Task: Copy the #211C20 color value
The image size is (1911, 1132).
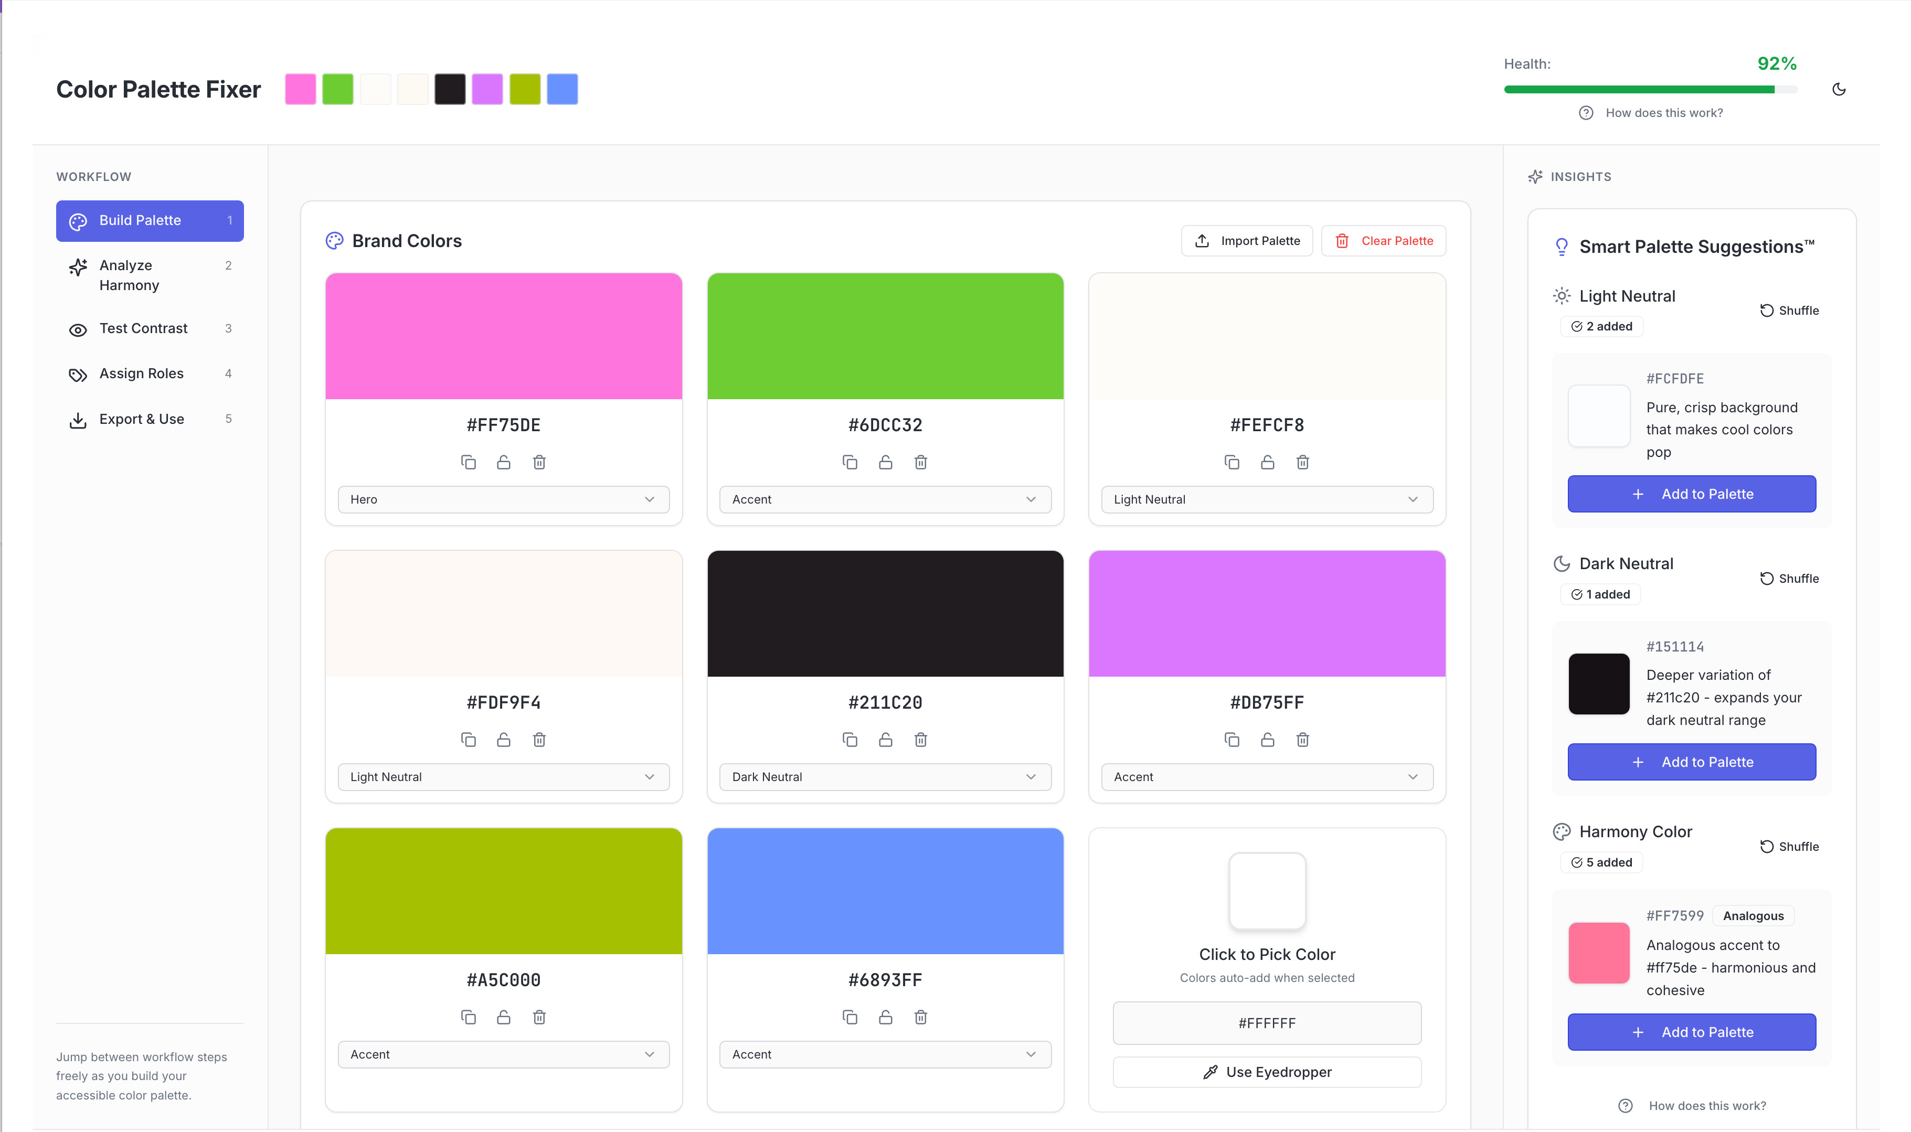Action: coord(850,740)
